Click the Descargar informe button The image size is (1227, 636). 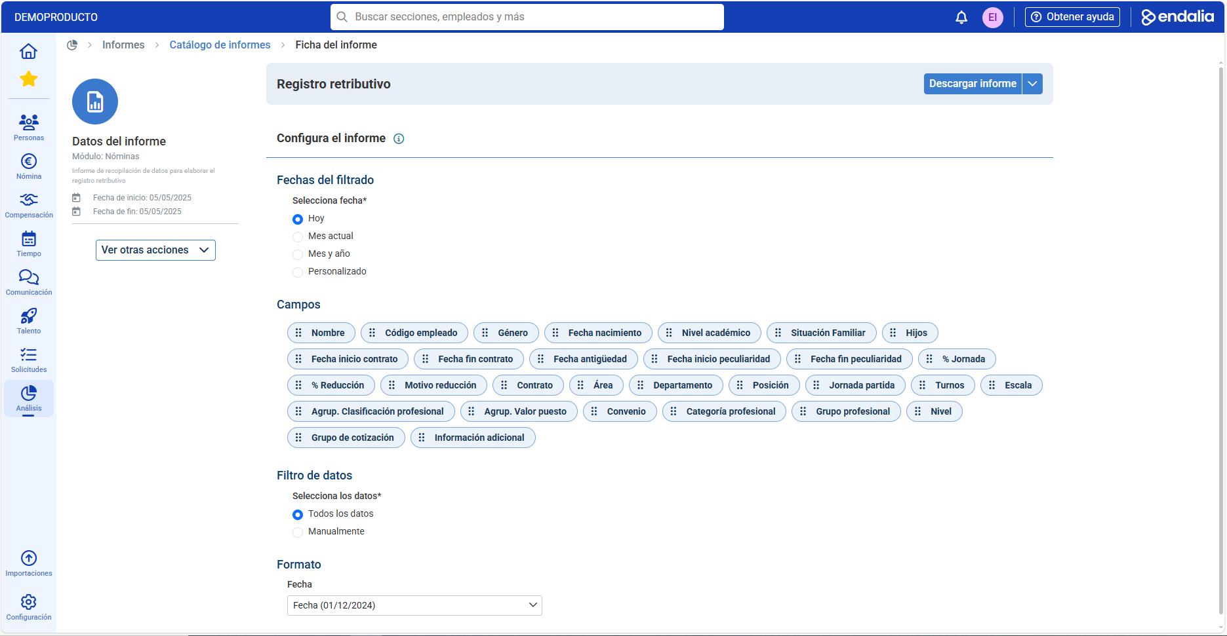coord(973,84)
